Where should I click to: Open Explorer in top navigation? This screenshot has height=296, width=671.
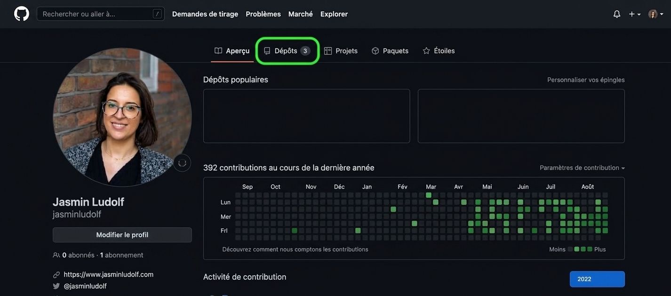click(x=334, y=14)
